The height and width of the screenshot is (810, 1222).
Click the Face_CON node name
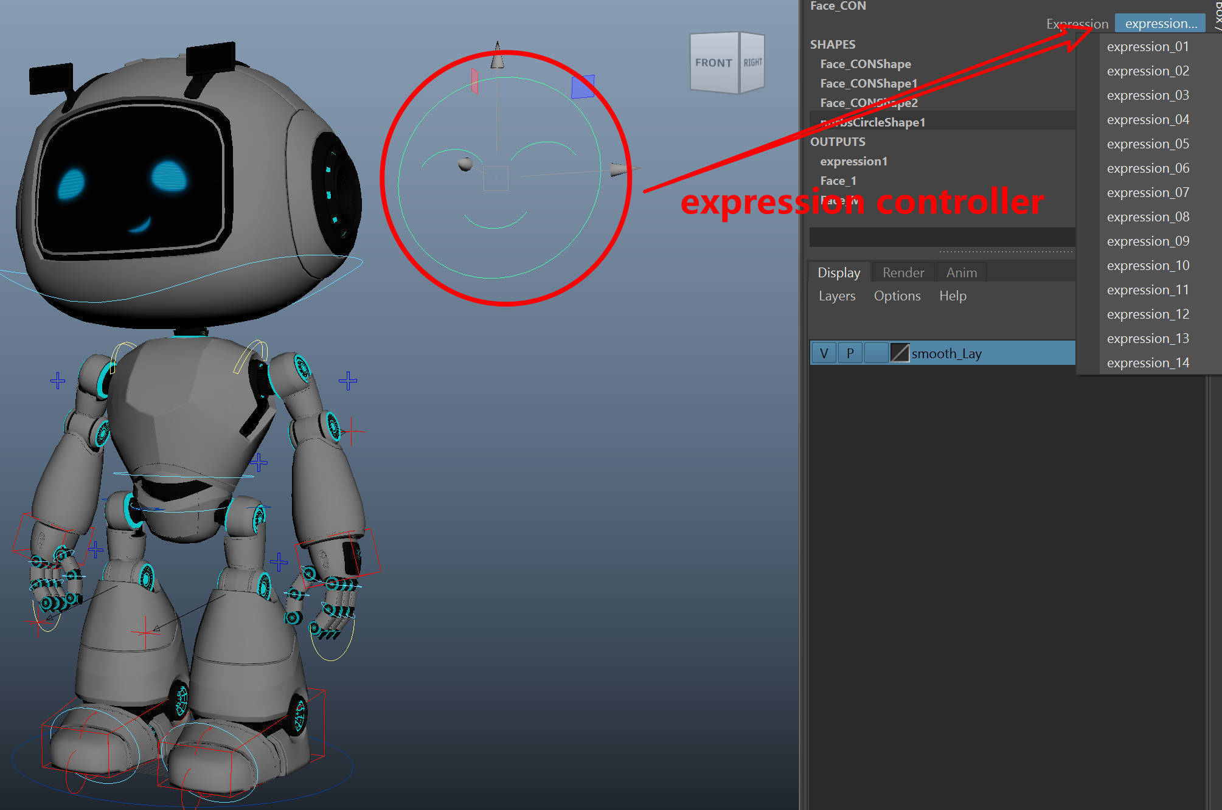838,6
